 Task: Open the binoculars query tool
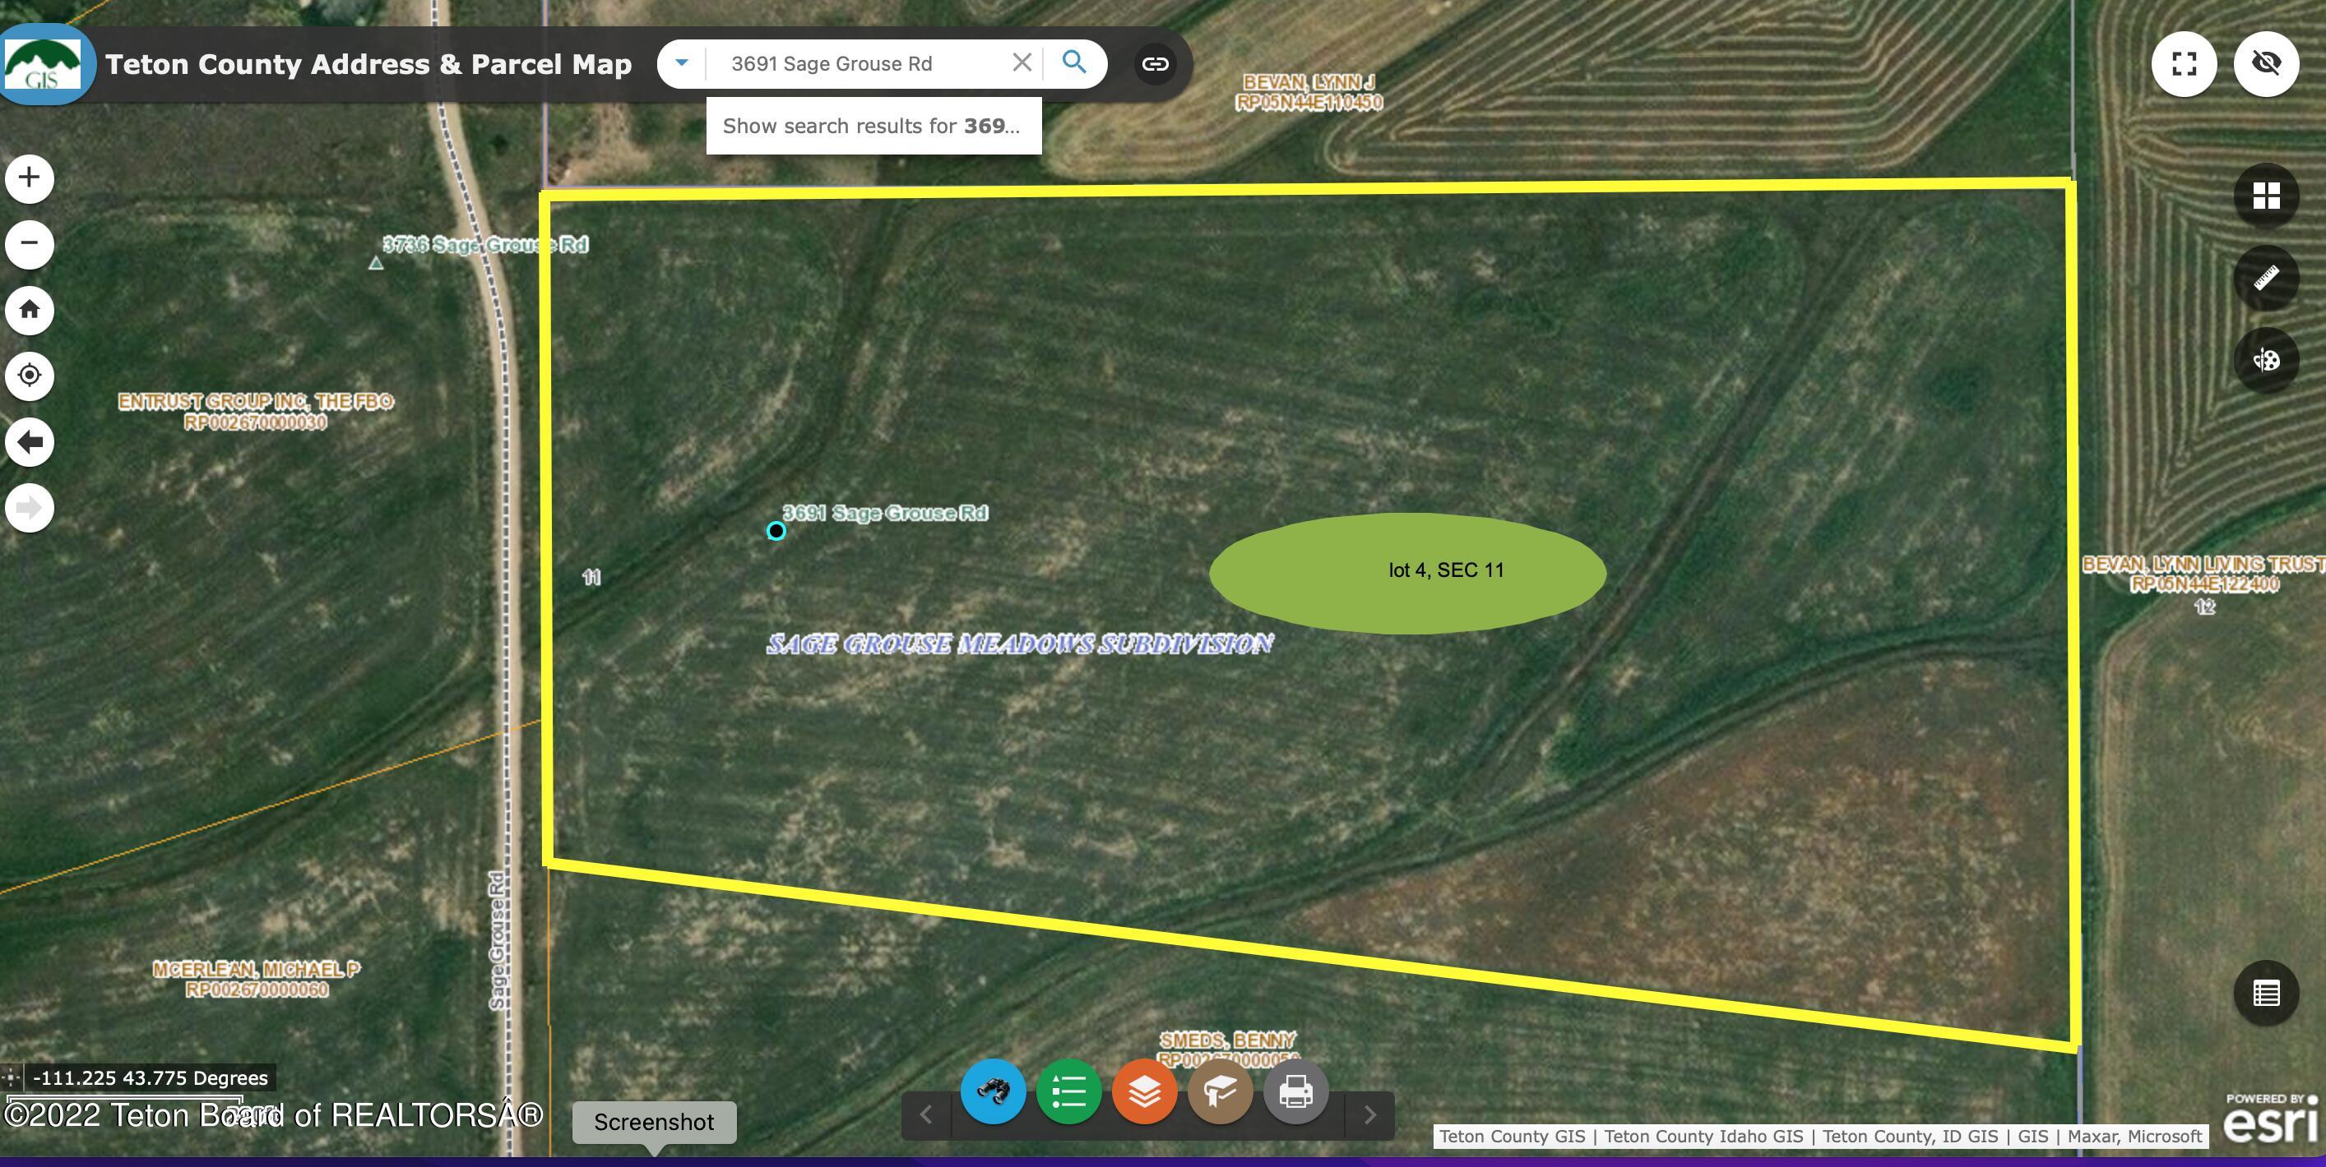[x=993, y=1091]
